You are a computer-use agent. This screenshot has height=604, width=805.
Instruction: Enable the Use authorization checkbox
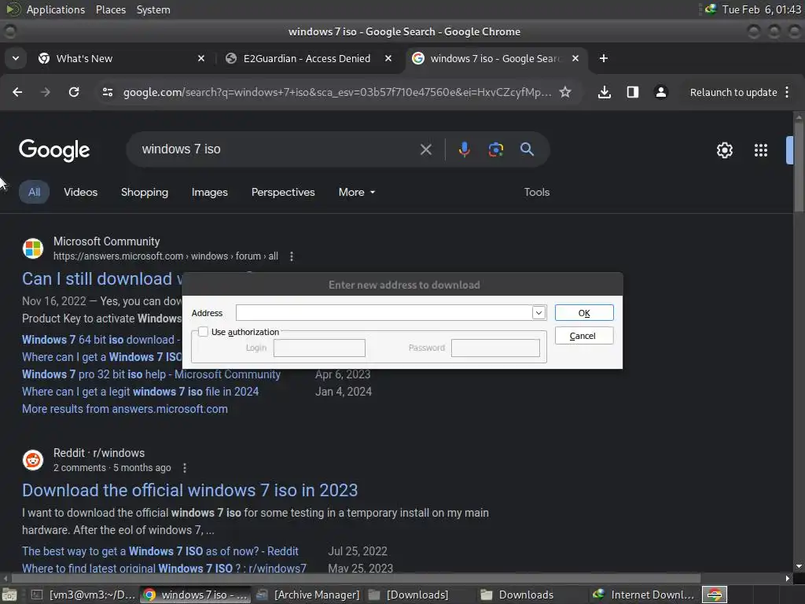point(204,332)
